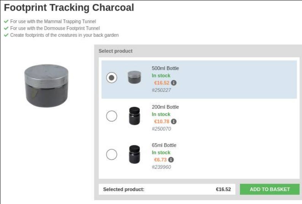
Task: Click product code #250070
Action: point(161,129)
